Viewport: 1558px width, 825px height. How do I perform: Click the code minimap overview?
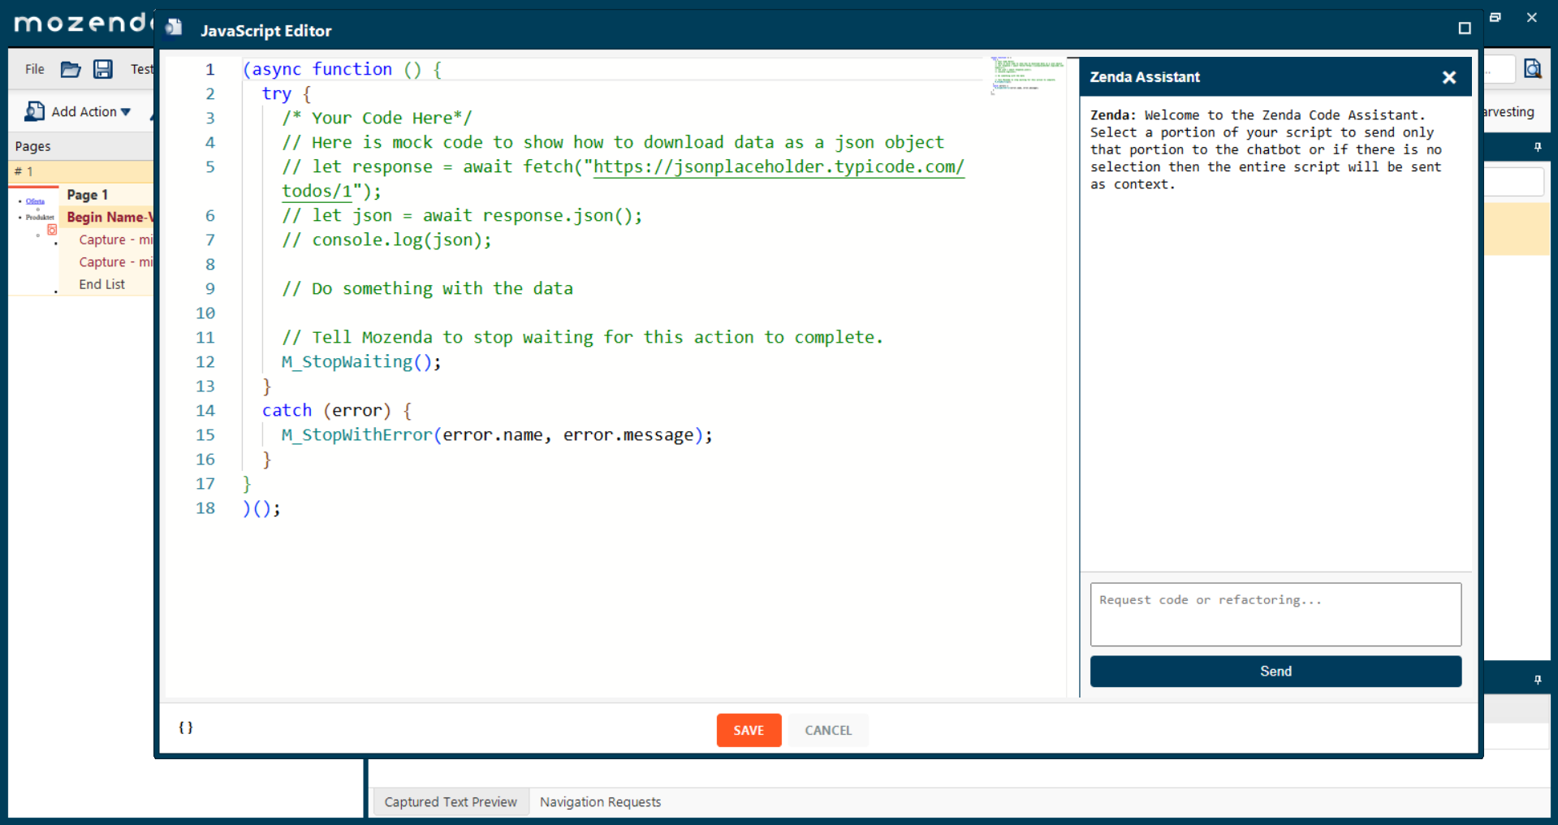pyautogui.click(x=1026, y=76)
